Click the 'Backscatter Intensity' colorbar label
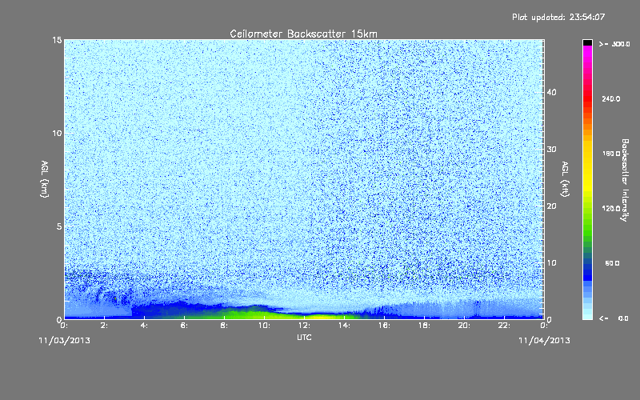 [x=625, y=180]
